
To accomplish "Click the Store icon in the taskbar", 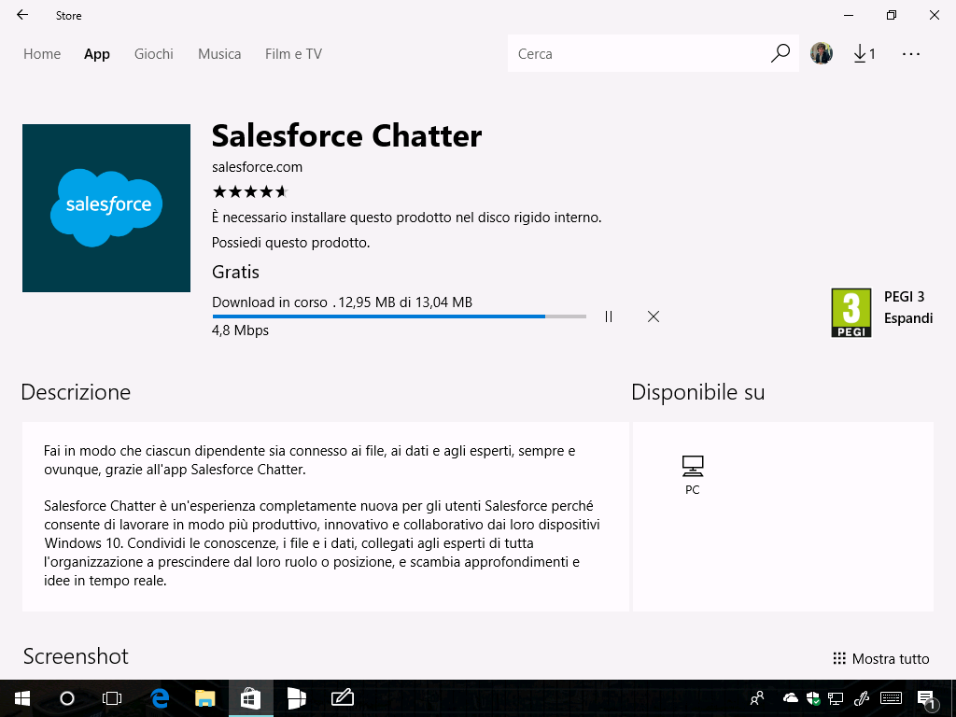I will point(250,698).
